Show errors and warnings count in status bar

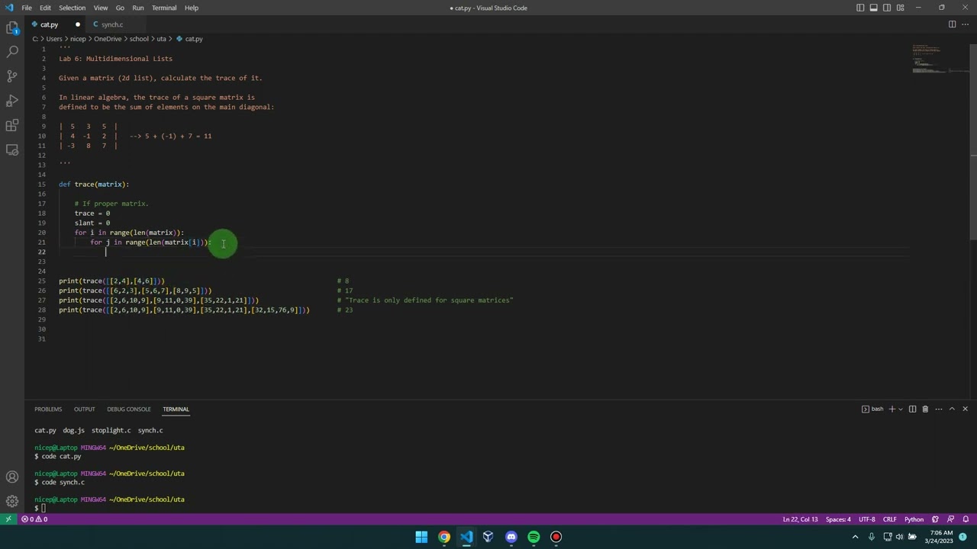click(x=34, y=519)
